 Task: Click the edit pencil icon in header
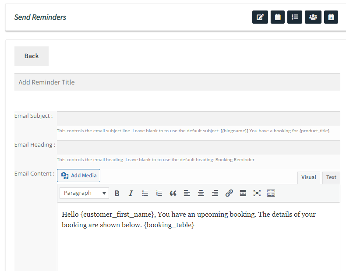(260, 17)
